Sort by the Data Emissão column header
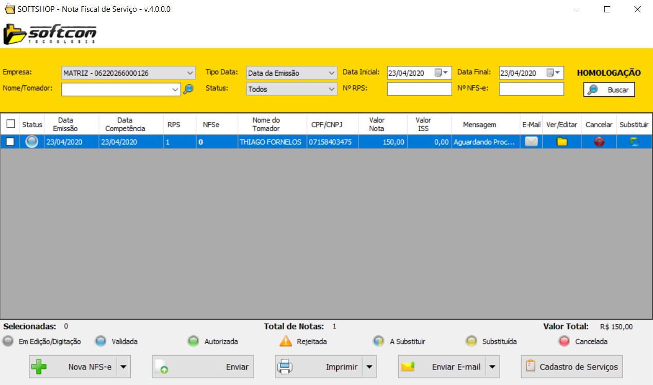The width and height of the screenshot is (653, 385). click(x=65, y=124)
